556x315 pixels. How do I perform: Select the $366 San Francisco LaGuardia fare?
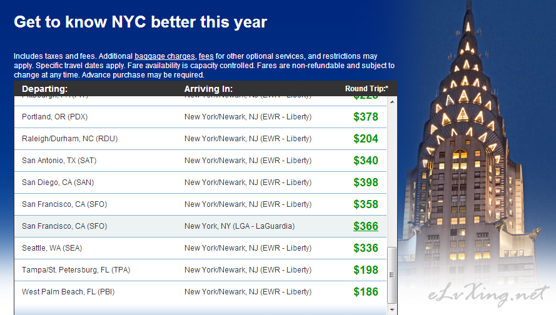pos(366,226)
